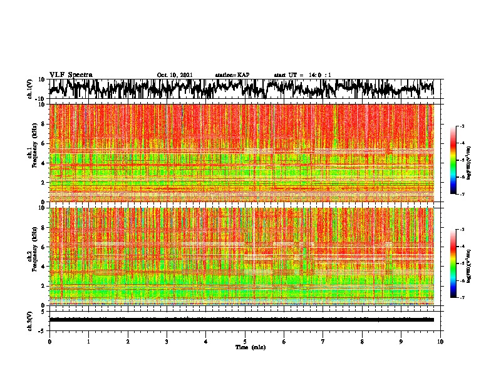Click the time axis tick label "4"
Viewport: 496px width, 383px height.
click(206, 342)
